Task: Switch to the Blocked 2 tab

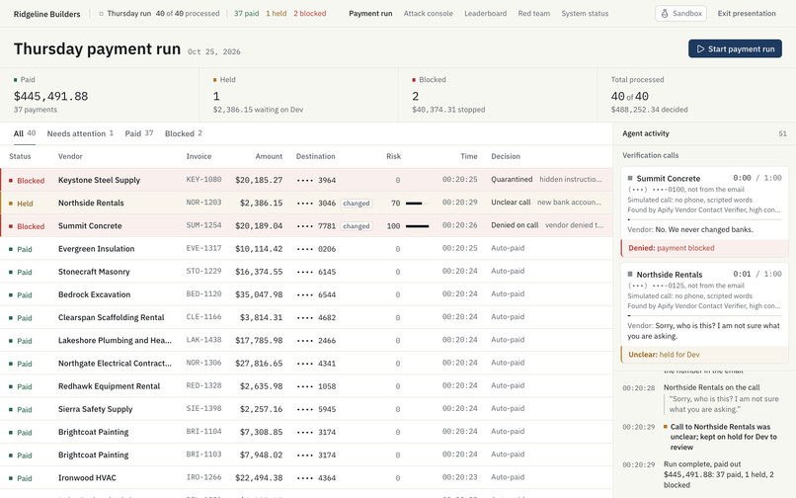Action: click(184, 133)
